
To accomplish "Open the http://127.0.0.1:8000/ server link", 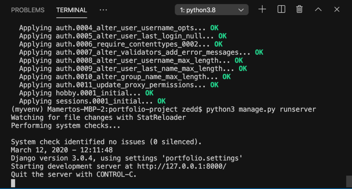I will tap(181, 166).
